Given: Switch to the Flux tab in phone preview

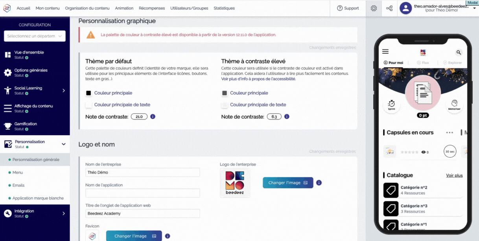Looking at the screenshot, I should [x=423, y=63].
